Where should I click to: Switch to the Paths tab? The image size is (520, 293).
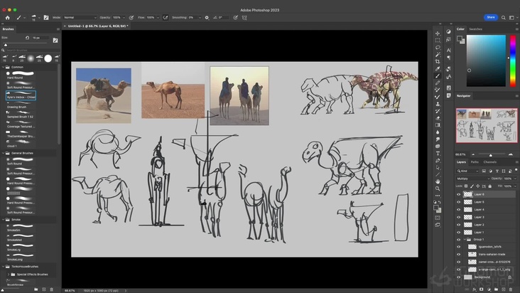(475, 162)
